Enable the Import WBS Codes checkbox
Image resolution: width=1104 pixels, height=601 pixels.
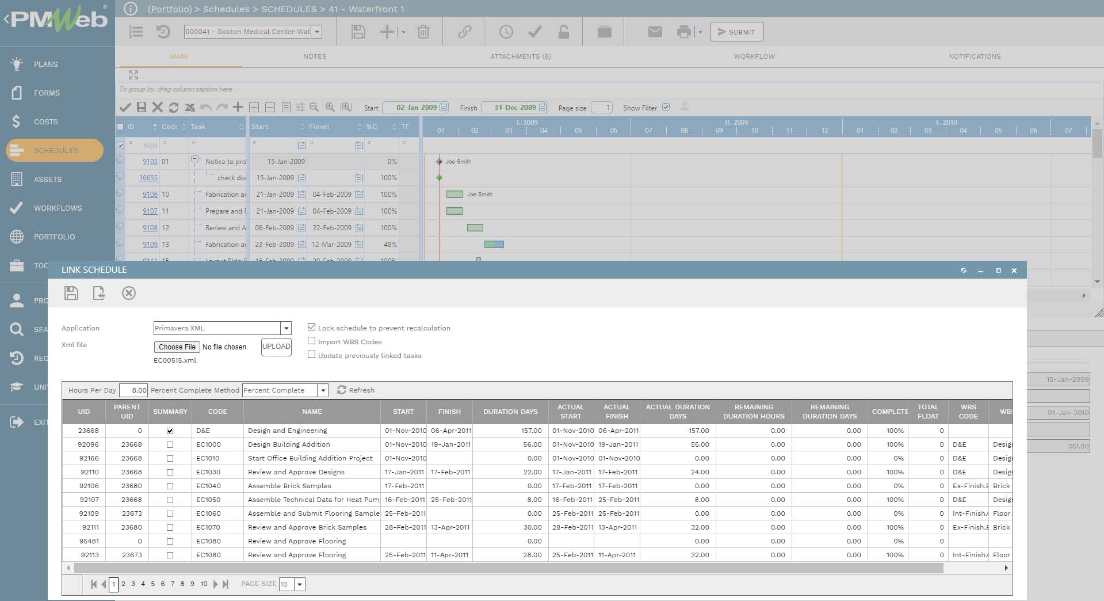311,341
